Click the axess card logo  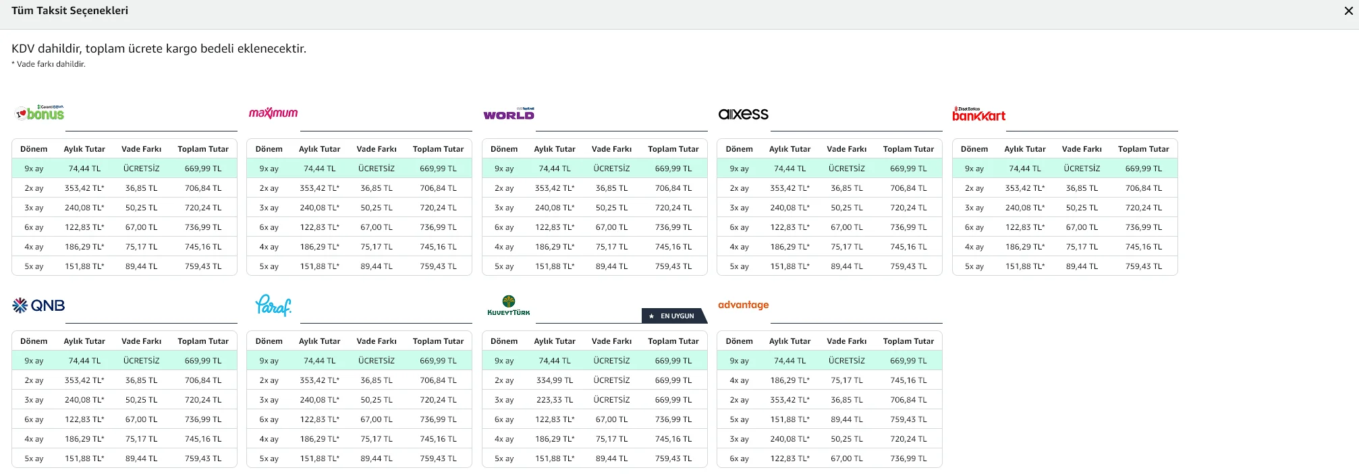[x=743, y=114]
